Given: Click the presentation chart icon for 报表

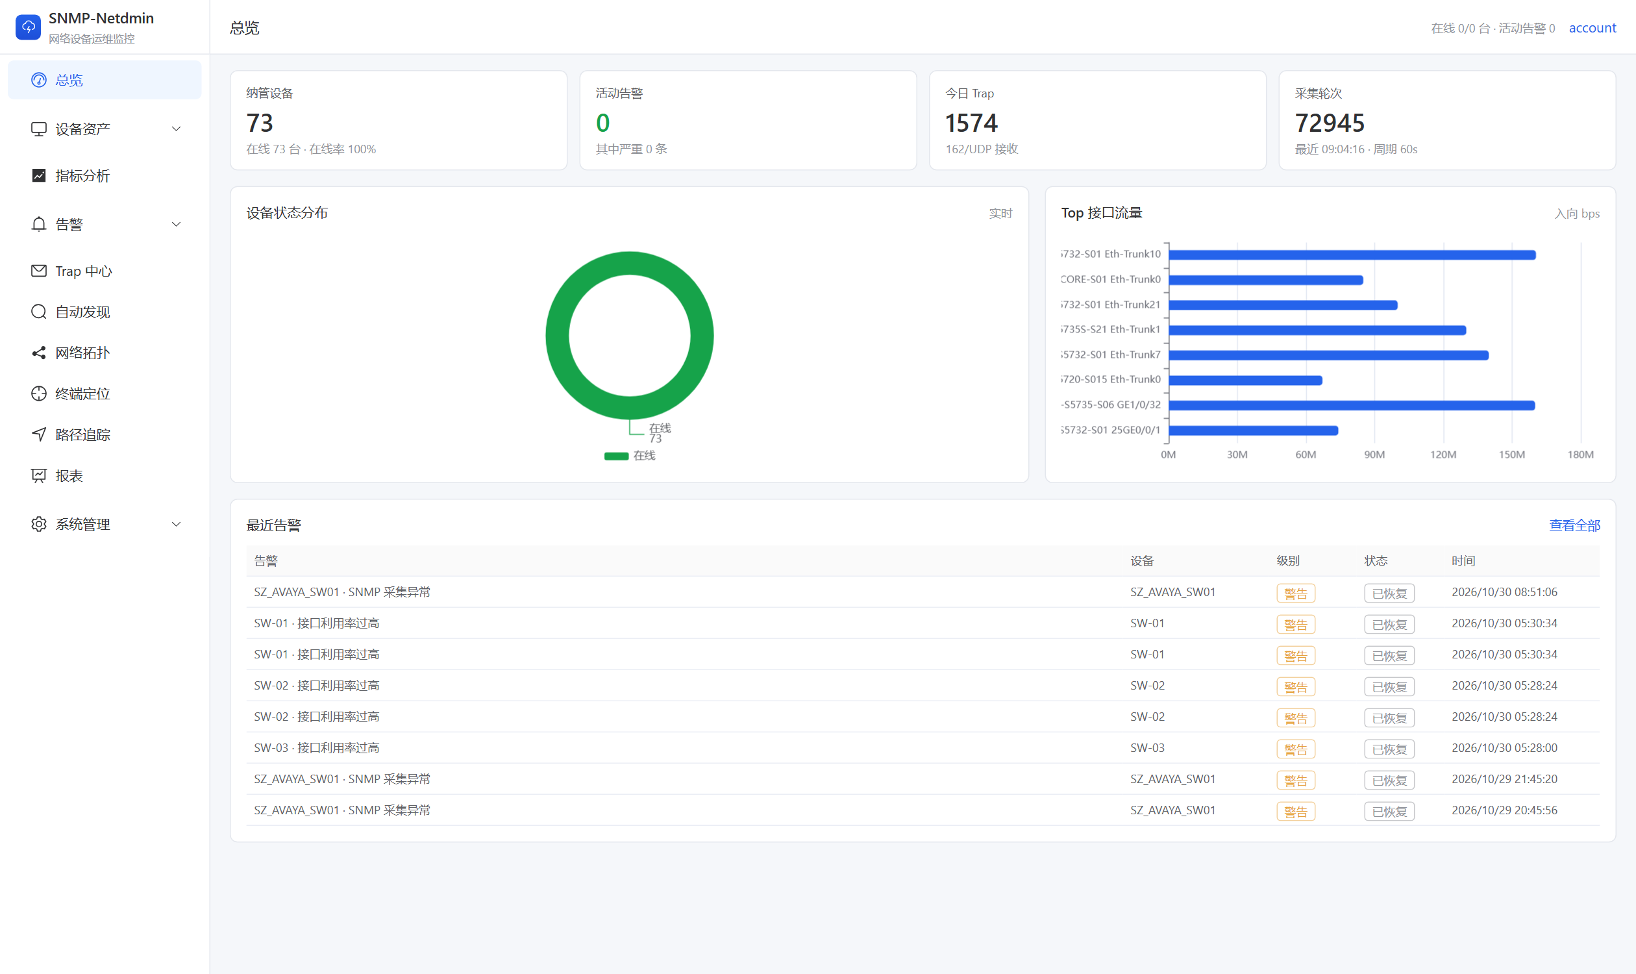Looking at the screenshot, I should click(x=39, y=476).
